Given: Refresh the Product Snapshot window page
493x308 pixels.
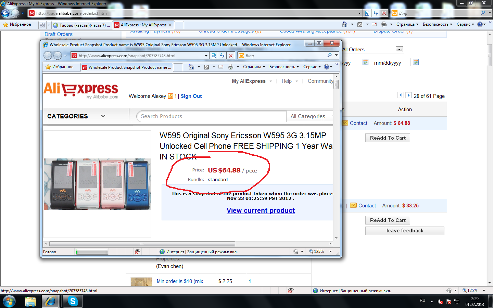Looking at the screenshot, I should click(x=222, y=55).
